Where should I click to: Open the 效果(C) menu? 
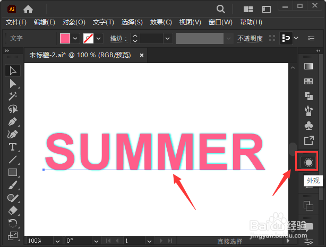click(x=161, y=22)
